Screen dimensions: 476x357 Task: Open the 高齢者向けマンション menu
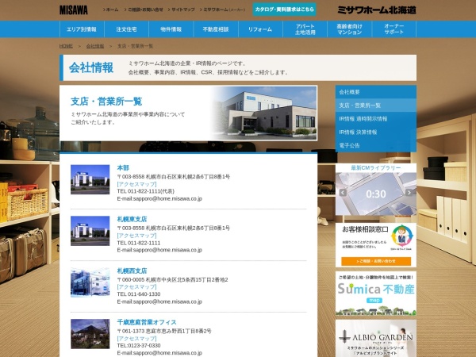coord(349,29)
